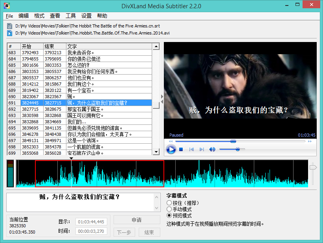This screenshot has height=243, width=323.
Task: Click the video preview frame
Action: tap(240, 86)
